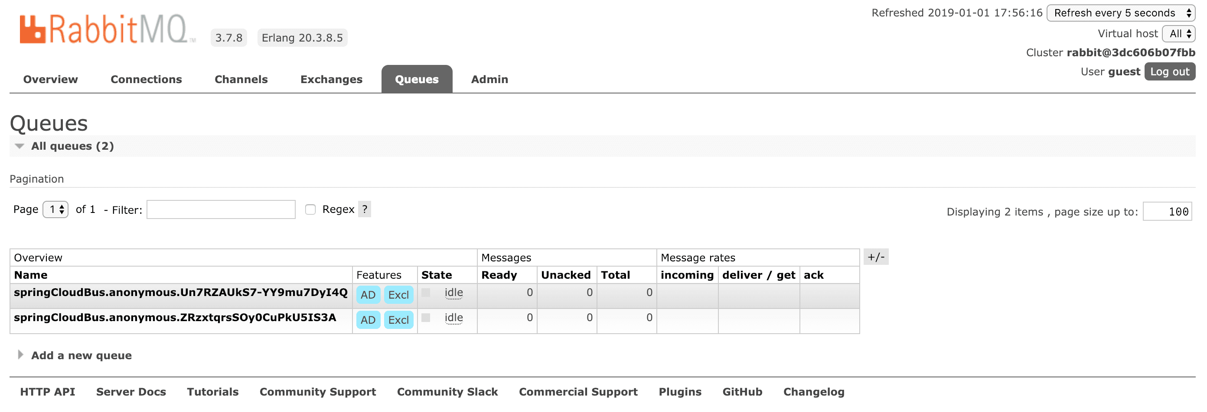Collapse the All queues section
This screenshot has height=412, width=1207.
(20, 146)
